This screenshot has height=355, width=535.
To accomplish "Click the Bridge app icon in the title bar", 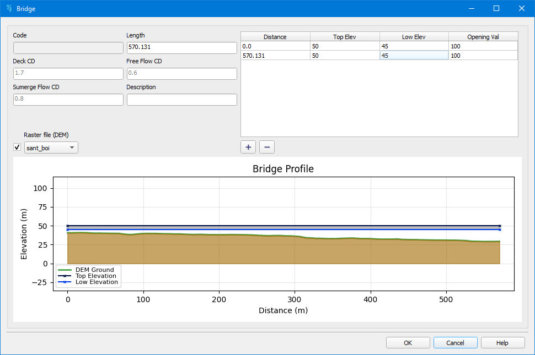I will [x=9, y=8].
